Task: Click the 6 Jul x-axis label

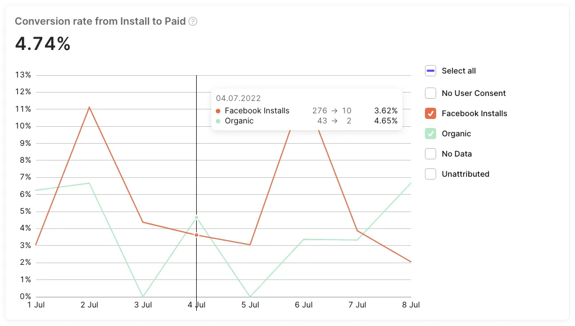Action: pyautogui.click(x=304, y=305)
